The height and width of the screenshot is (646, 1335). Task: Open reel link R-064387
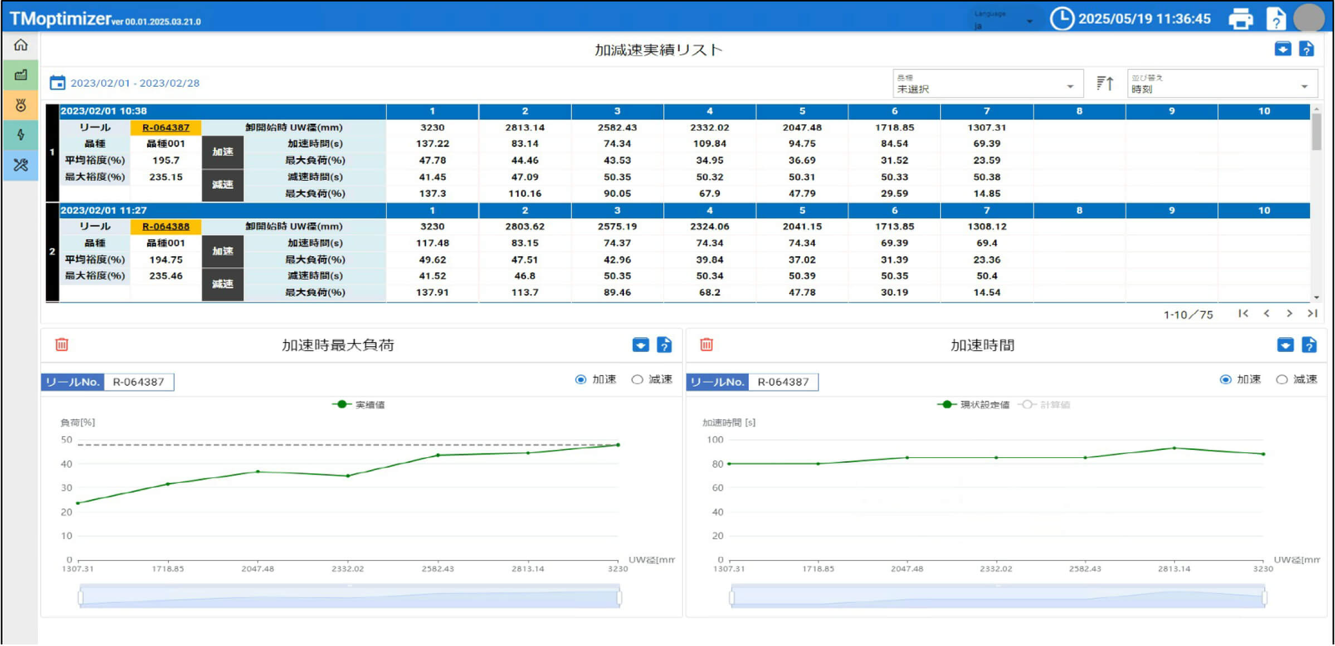click(165, 128)
